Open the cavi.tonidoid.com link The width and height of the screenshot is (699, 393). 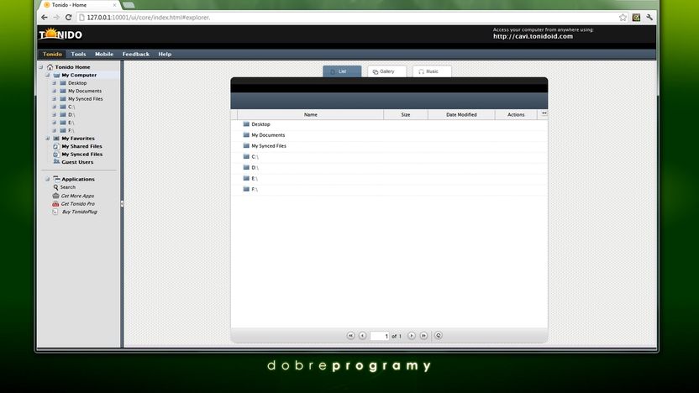point(533,36)
